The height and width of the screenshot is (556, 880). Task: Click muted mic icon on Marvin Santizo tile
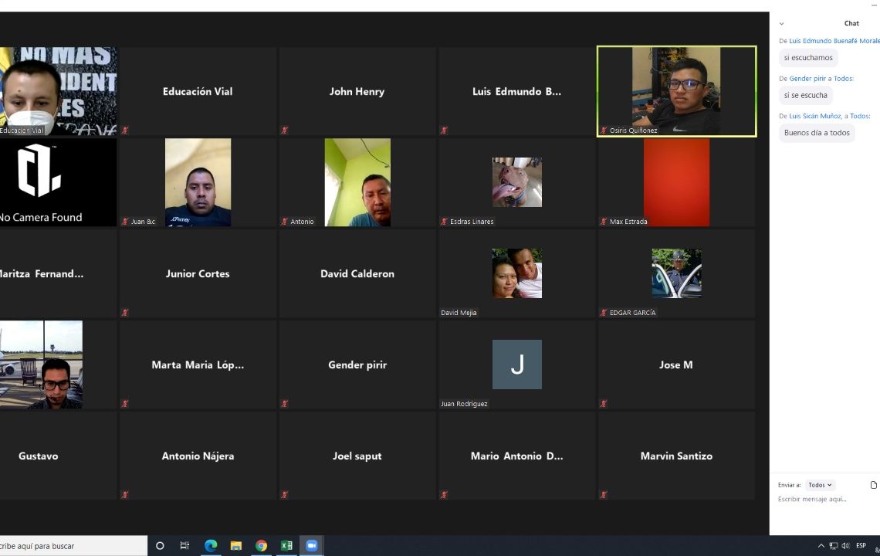tap(604, 494)
